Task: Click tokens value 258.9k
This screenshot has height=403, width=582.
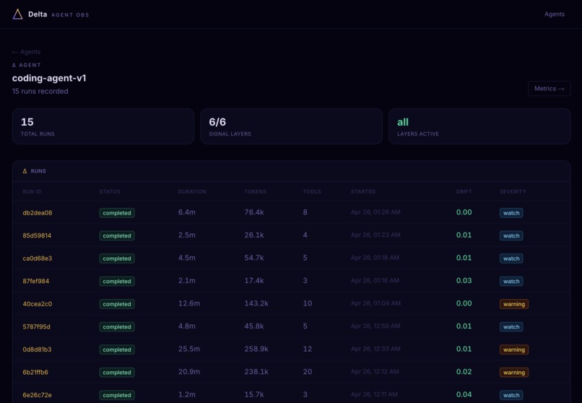Action: pyautogui.click(x=256, y=349)
